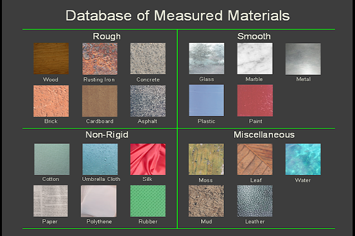
Task: Choose the Moss texture thumbnail
Action: 206,159
